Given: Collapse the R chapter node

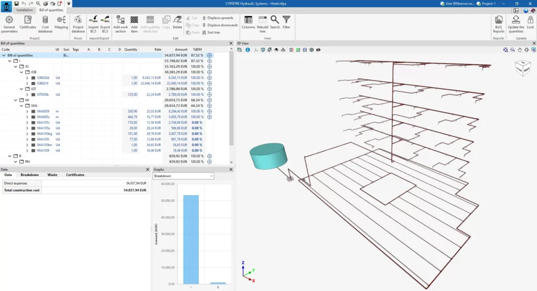Looking at the screenshot, I should pos(9,156).
